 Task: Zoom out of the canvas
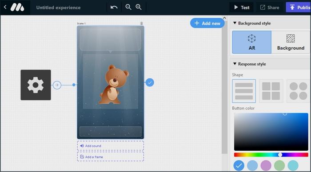[x=128, y=8]
